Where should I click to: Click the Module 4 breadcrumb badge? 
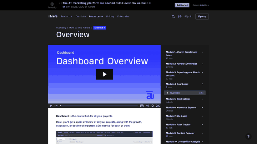click(x=100, y=28)
